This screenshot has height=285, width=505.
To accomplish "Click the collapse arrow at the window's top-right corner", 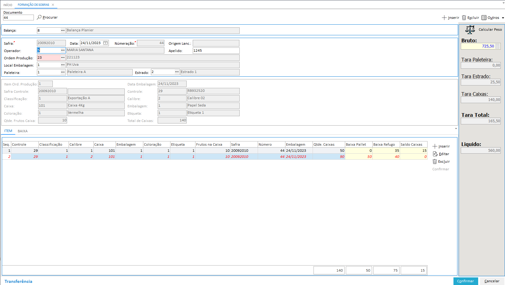I will click(503, 3).
